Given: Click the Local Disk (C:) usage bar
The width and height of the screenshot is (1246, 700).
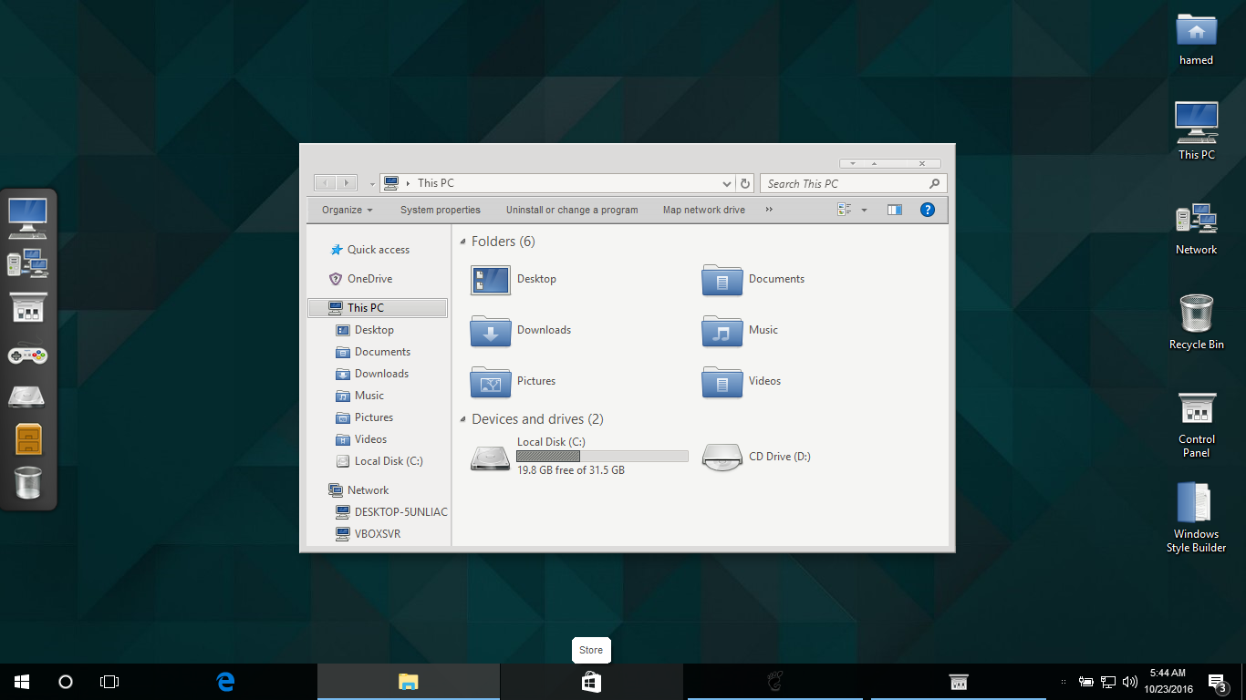Looking at the screenshot, I should coord(602,456).
